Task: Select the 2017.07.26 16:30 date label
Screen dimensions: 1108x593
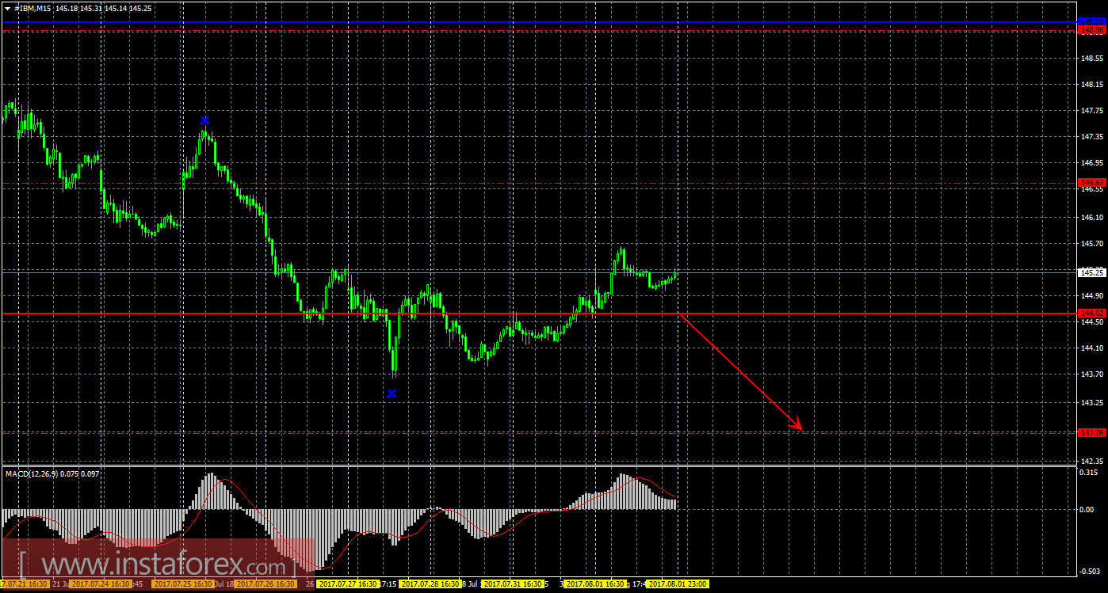Action: (x=266, y=584)
